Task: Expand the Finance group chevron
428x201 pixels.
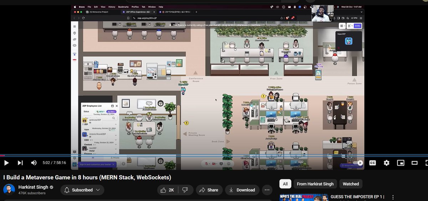Action: (116, 154)
